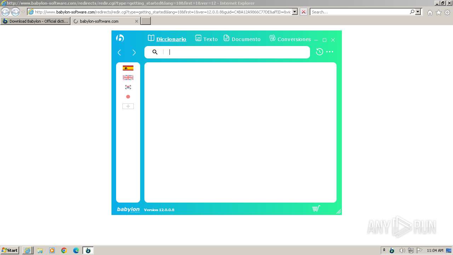The image size is (453, 255).
Task: Click Internet Explorer back button
Action: click(5, 12)
